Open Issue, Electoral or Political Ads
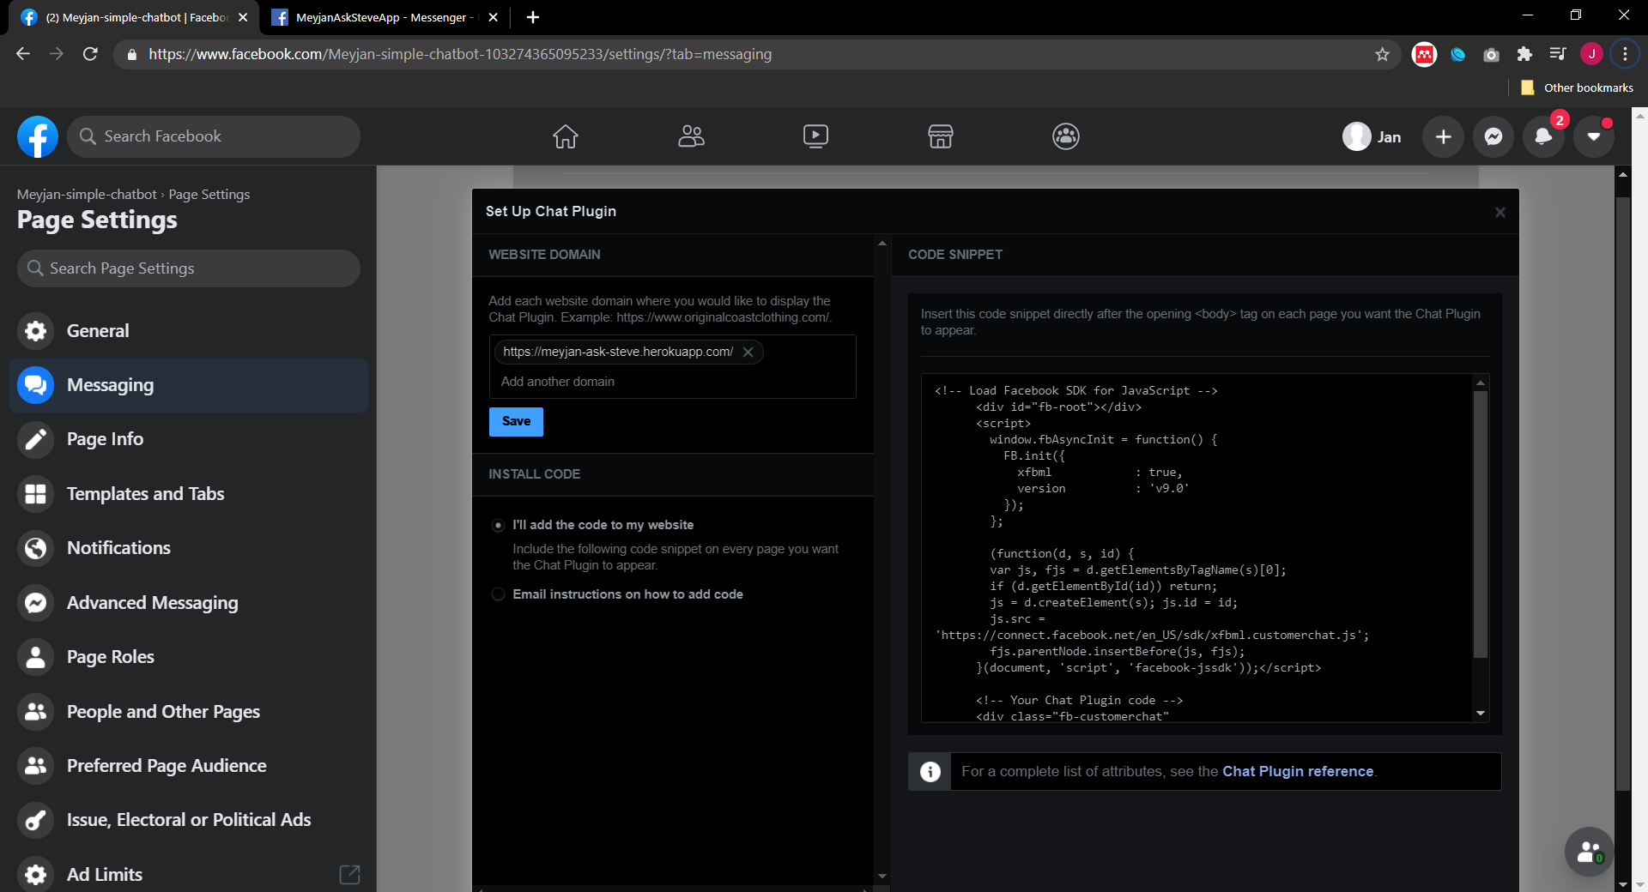Image resolution: width=1648 pixels, height=892 pixels. point(188,820)
